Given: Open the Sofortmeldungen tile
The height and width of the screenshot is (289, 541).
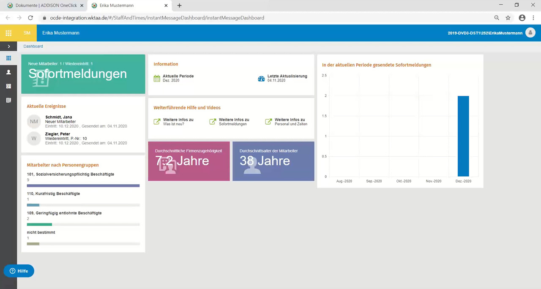Looking at the screenshot, I should (83, 74).
